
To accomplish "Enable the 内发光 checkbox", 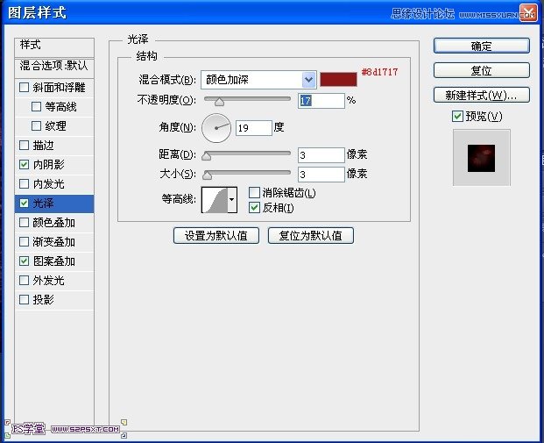I will 24,184.
